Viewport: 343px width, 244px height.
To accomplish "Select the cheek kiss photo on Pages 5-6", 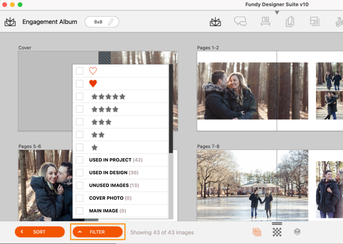I will (45, 185).
